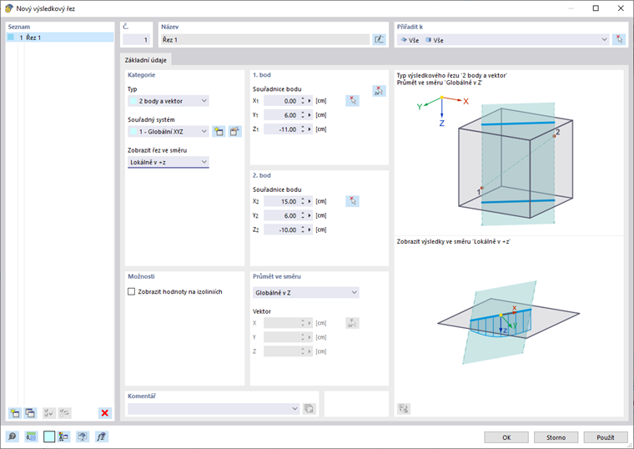Click invert selection icon below list

[64, 413]
